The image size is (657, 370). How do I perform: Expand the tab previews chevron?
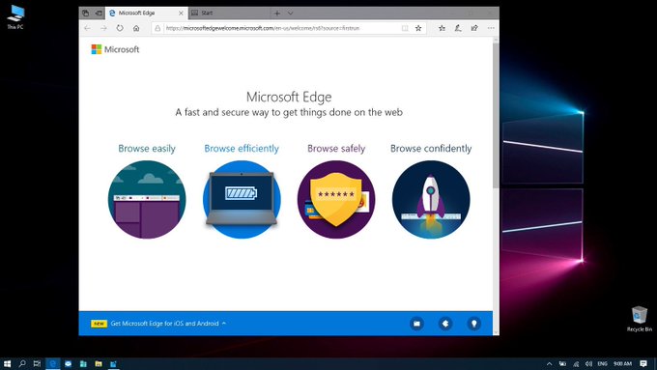pos(291,13)
